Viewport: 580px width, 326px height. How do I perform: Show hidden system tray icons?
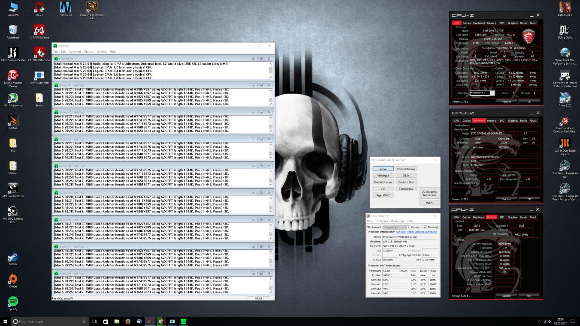click(x=539, y=321)
